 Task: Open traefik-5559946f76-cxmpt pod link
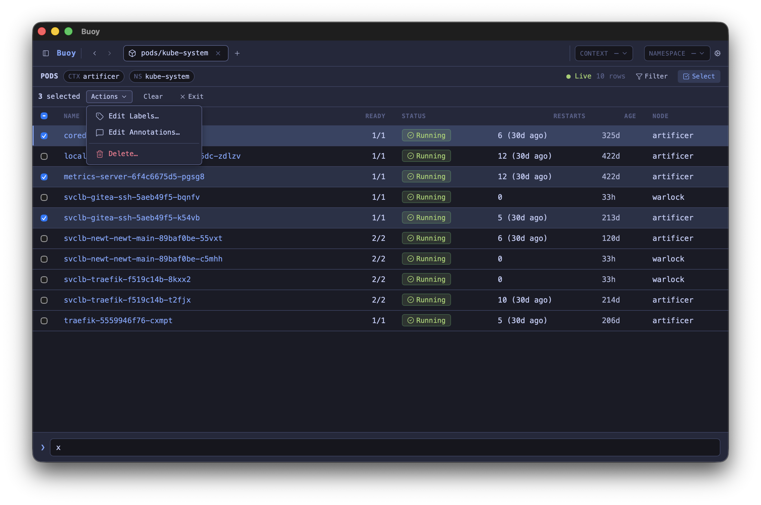click(118, 321)
